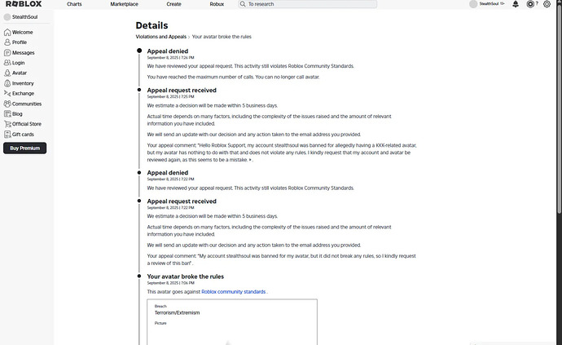Select Marketplace in the top navigation
562x345 pixels.
pos(124,4)
